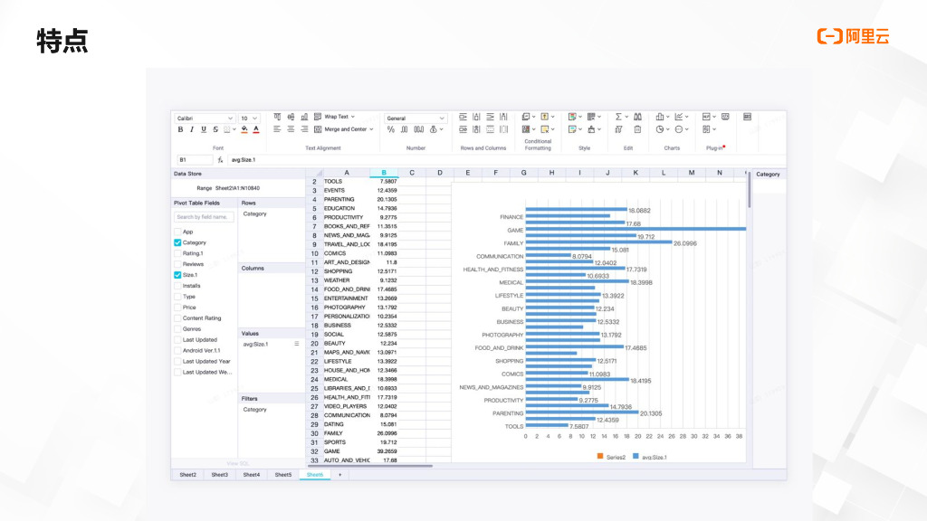Image resolution: width=927 pixels, height=521 pixels.
Task: Open the Calibri font family dropdown
Action: point(205,118)
